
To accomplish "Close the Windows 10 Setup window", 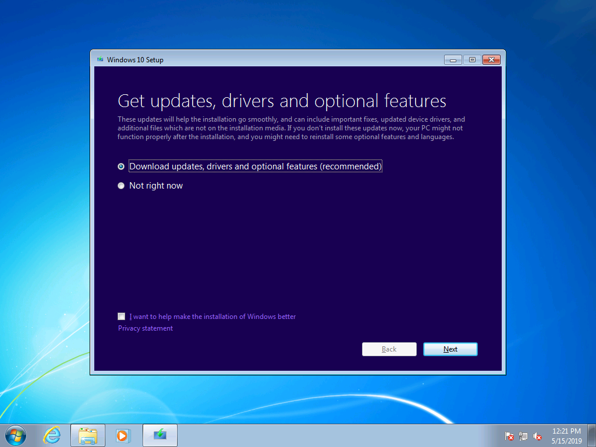I will (x=491, y=59).
